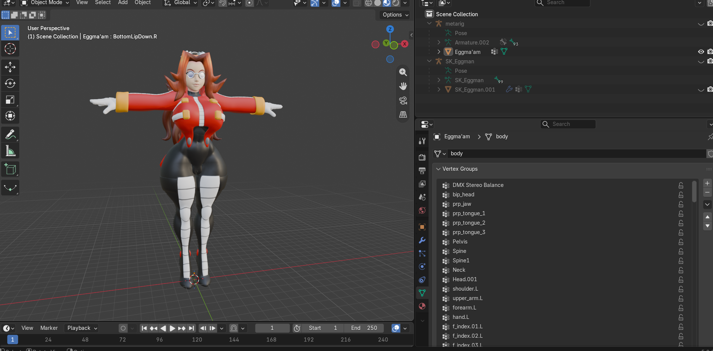Screen dimensions: 713x351
Task: Open the Modifiers wrench tab
Action: (422, 240)
